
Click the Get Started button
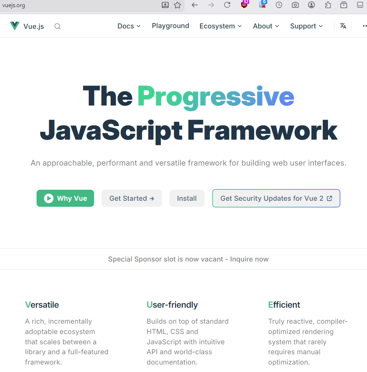click(x=131, y=198)
